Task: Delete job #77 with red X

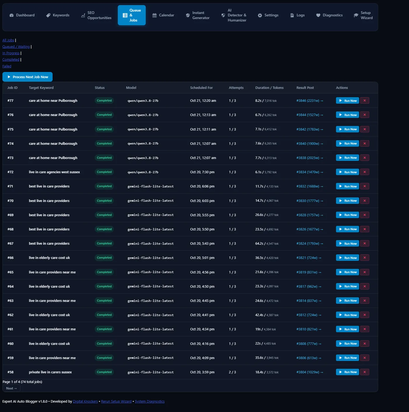Action: point(365,101)
